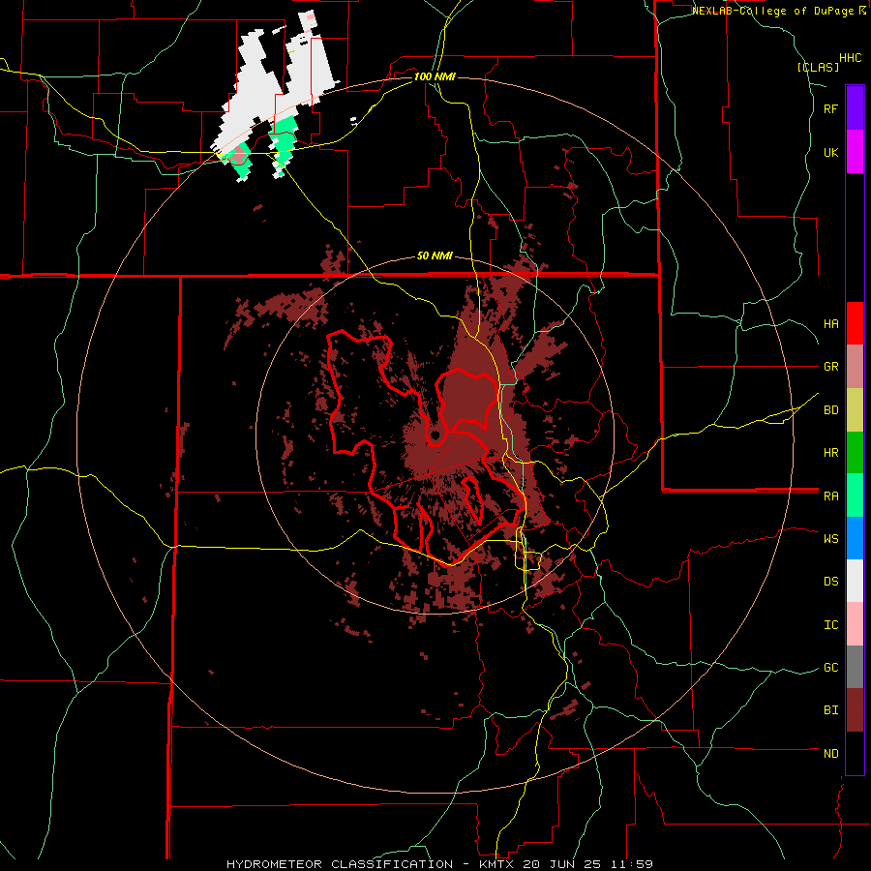The image size is (871, 871).
Task: Pick the WS blue legend swatch
Action: point(855,538)
